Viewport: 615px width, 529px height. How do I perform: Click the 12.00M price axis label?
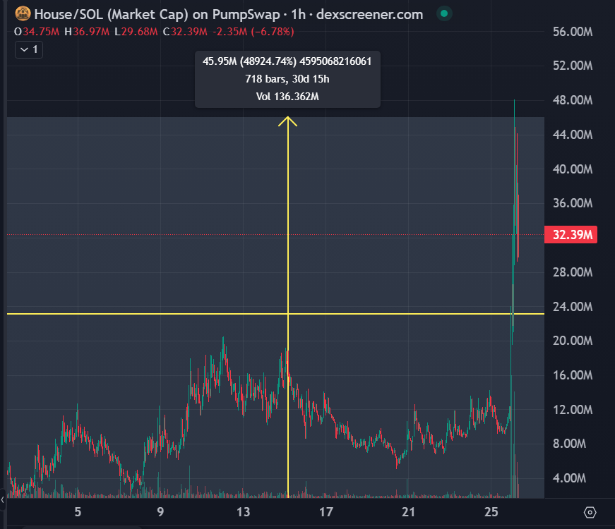(573, 410)
